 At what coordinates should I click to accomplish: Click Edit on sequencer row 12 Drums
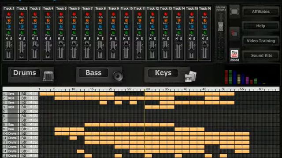(x=24, y=142)
